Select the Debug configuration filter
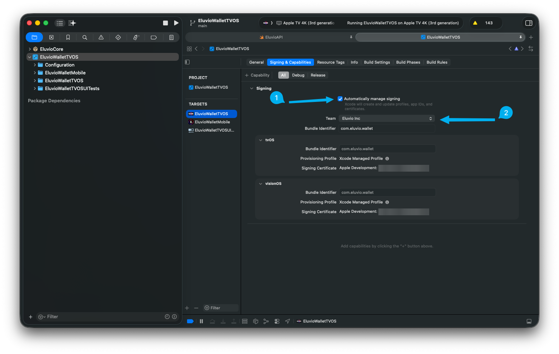This screenshot has height=354, width=559. pyautogui.click(x=298, y=75)
